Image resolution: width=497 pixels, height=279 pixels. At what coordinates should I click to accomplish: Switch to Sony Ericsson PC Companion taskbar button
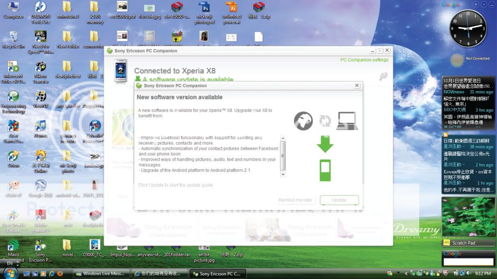click(217, 274)
